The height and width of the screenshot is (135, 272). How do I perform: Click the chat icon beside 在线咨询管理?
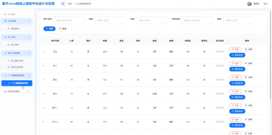(x=5, y=92)
